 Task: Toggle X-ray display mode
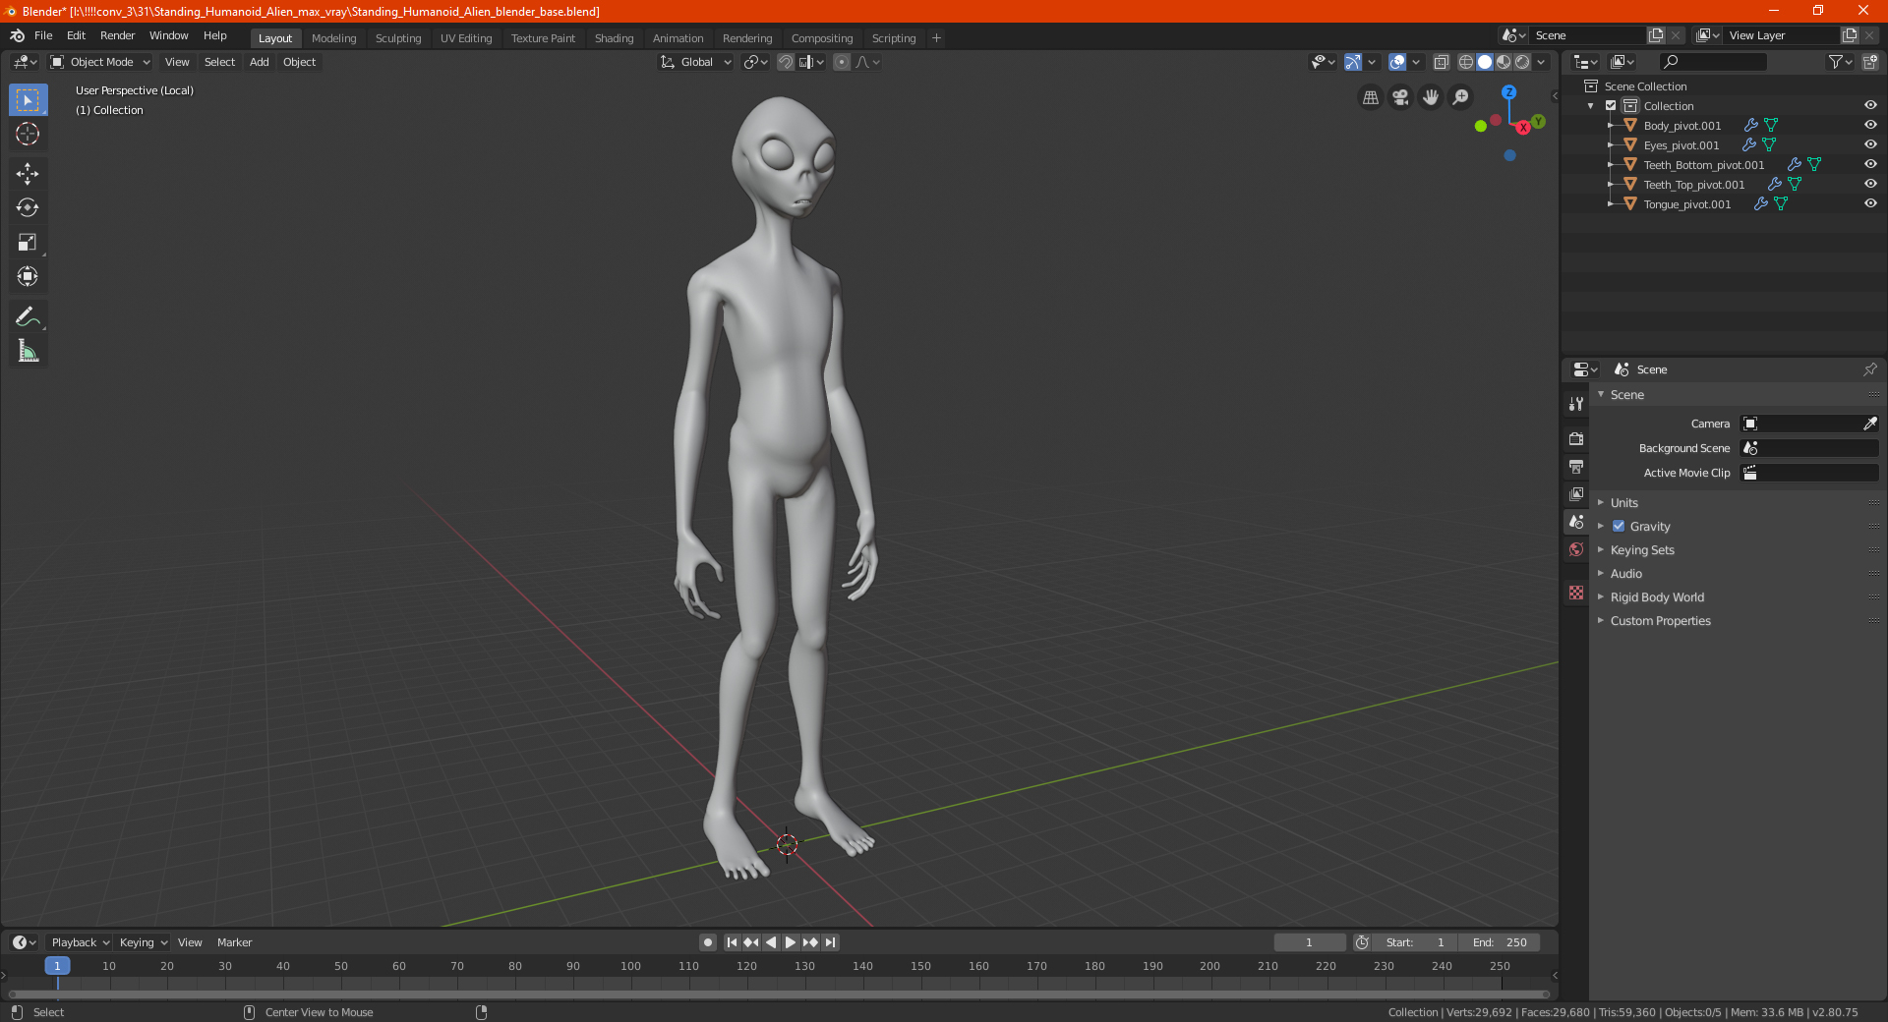point(1442,62)
